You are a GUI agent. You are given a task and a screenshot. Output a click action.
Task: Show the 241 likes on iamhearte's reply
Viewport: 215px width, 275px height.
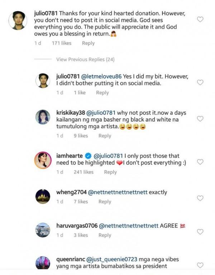tap(83, 172)
